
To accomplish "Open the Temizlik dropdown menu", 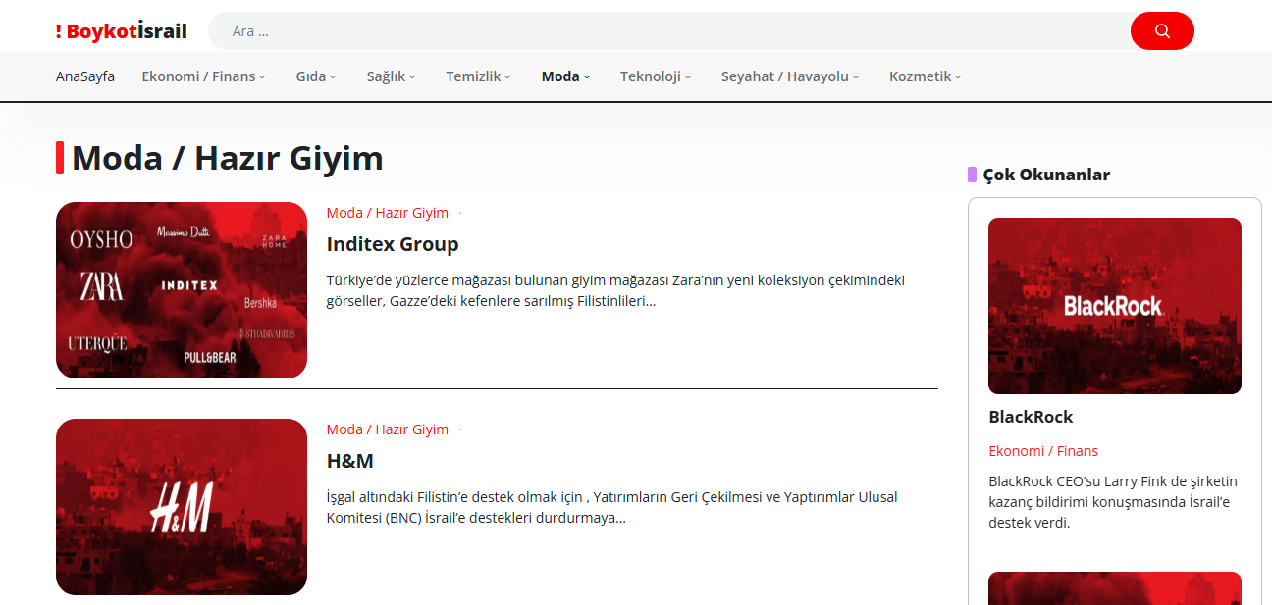I will (478, 76).
